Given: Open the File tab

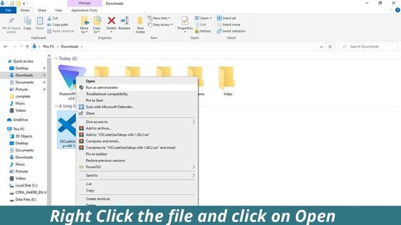Looking at the screenshot, I should point(8,10).
